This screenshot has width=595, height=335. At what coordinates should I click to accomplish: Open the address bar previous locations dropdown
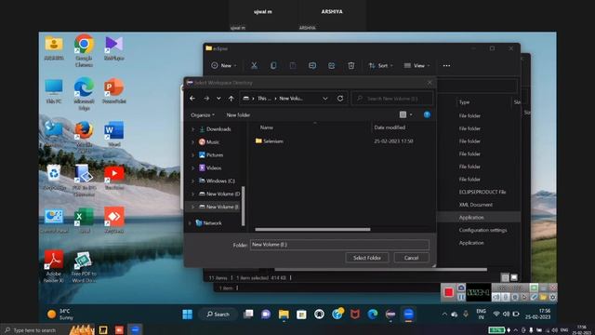325,99
